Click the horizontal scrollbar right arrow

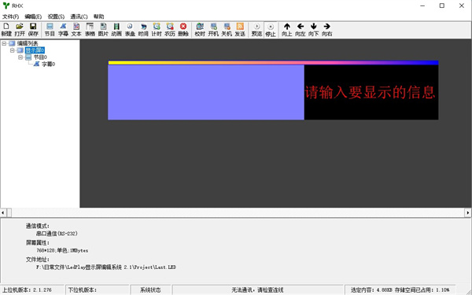click(468, 213)
